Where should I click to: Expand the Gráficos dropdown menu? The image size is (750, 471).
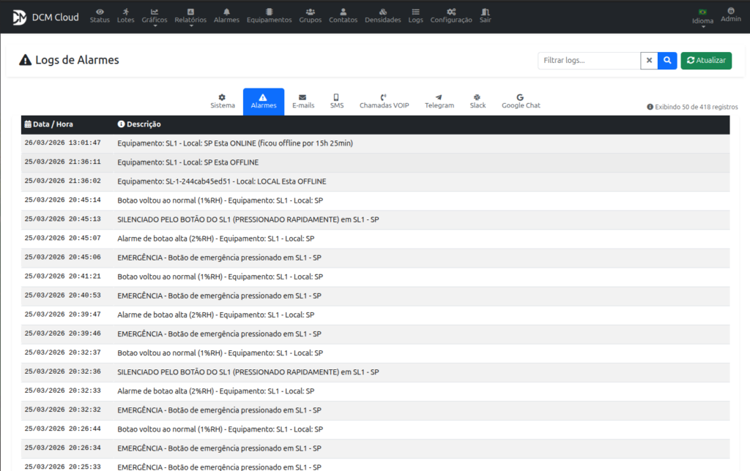click(155, 17)
